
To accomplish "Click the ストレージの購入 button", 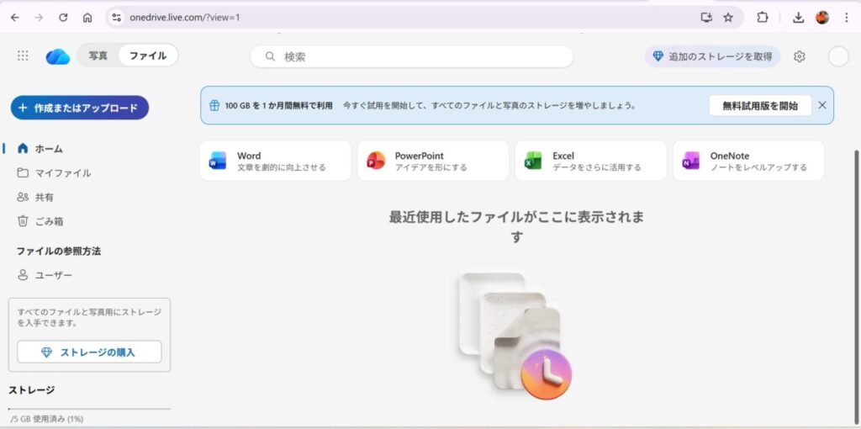I will point(89,352).
